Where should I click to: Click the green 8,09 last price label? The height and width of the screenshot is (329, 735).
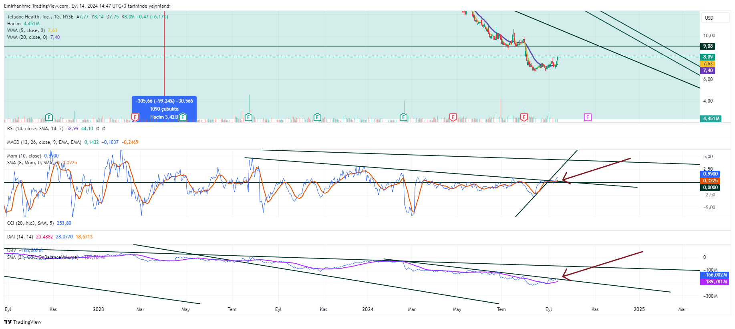(x=708, y=57)
